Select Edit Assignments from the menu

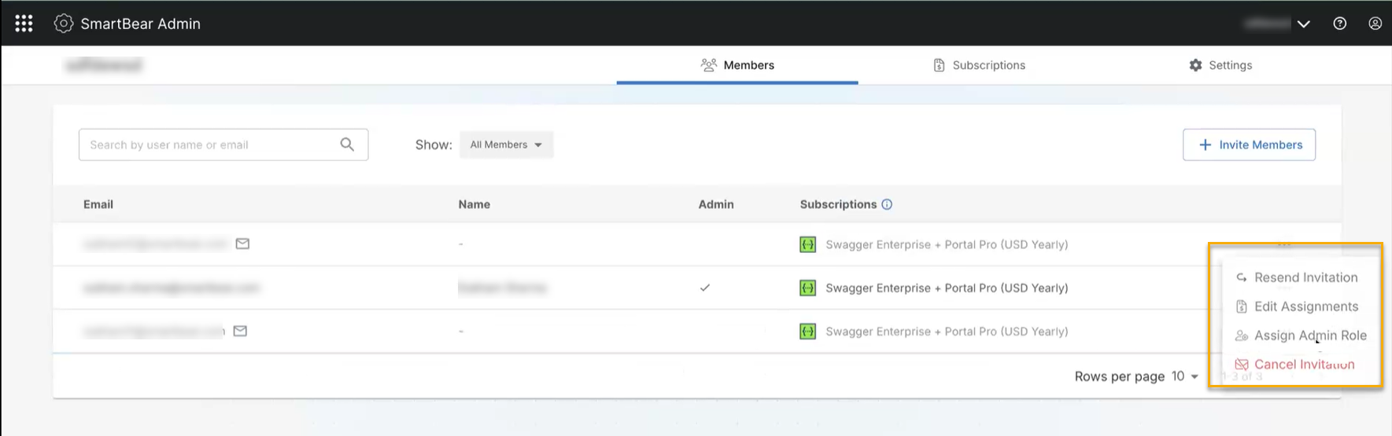pyautogui.click(x=1297, y=306)
